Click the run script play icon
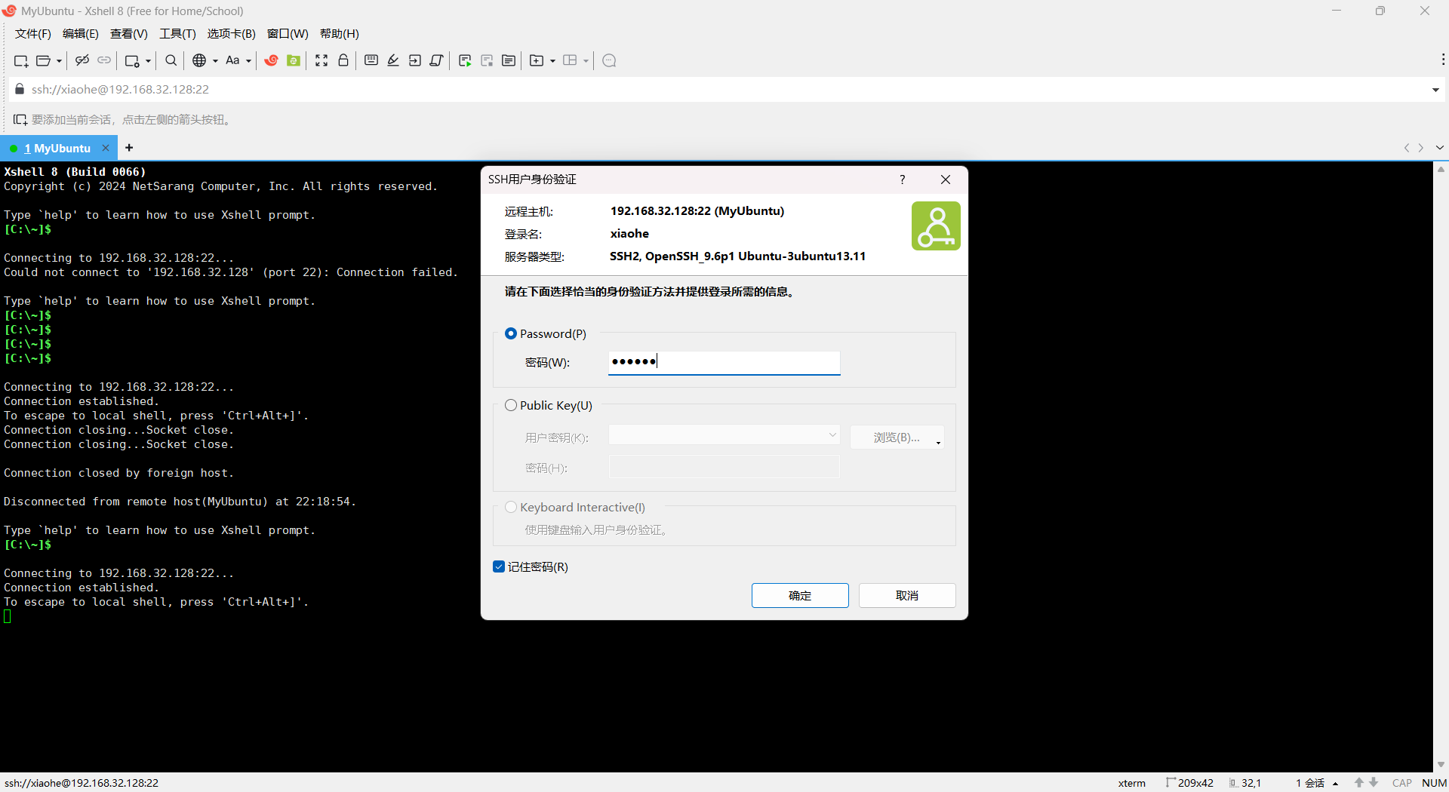The height and width of the screenshot is (792, 1449). pos(465,60)
